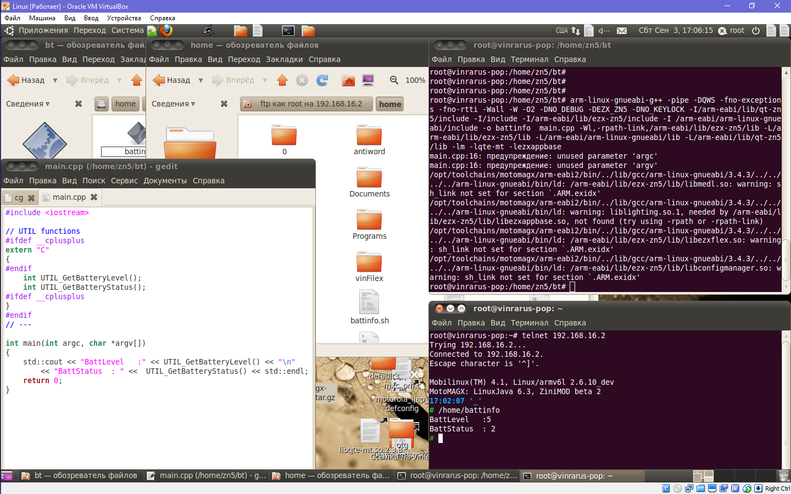Image resolution: width=791 pixels, height=494 pixels.
Task: Click the VirtualBox optical disc status icon
Action: (x=678, y=489)
